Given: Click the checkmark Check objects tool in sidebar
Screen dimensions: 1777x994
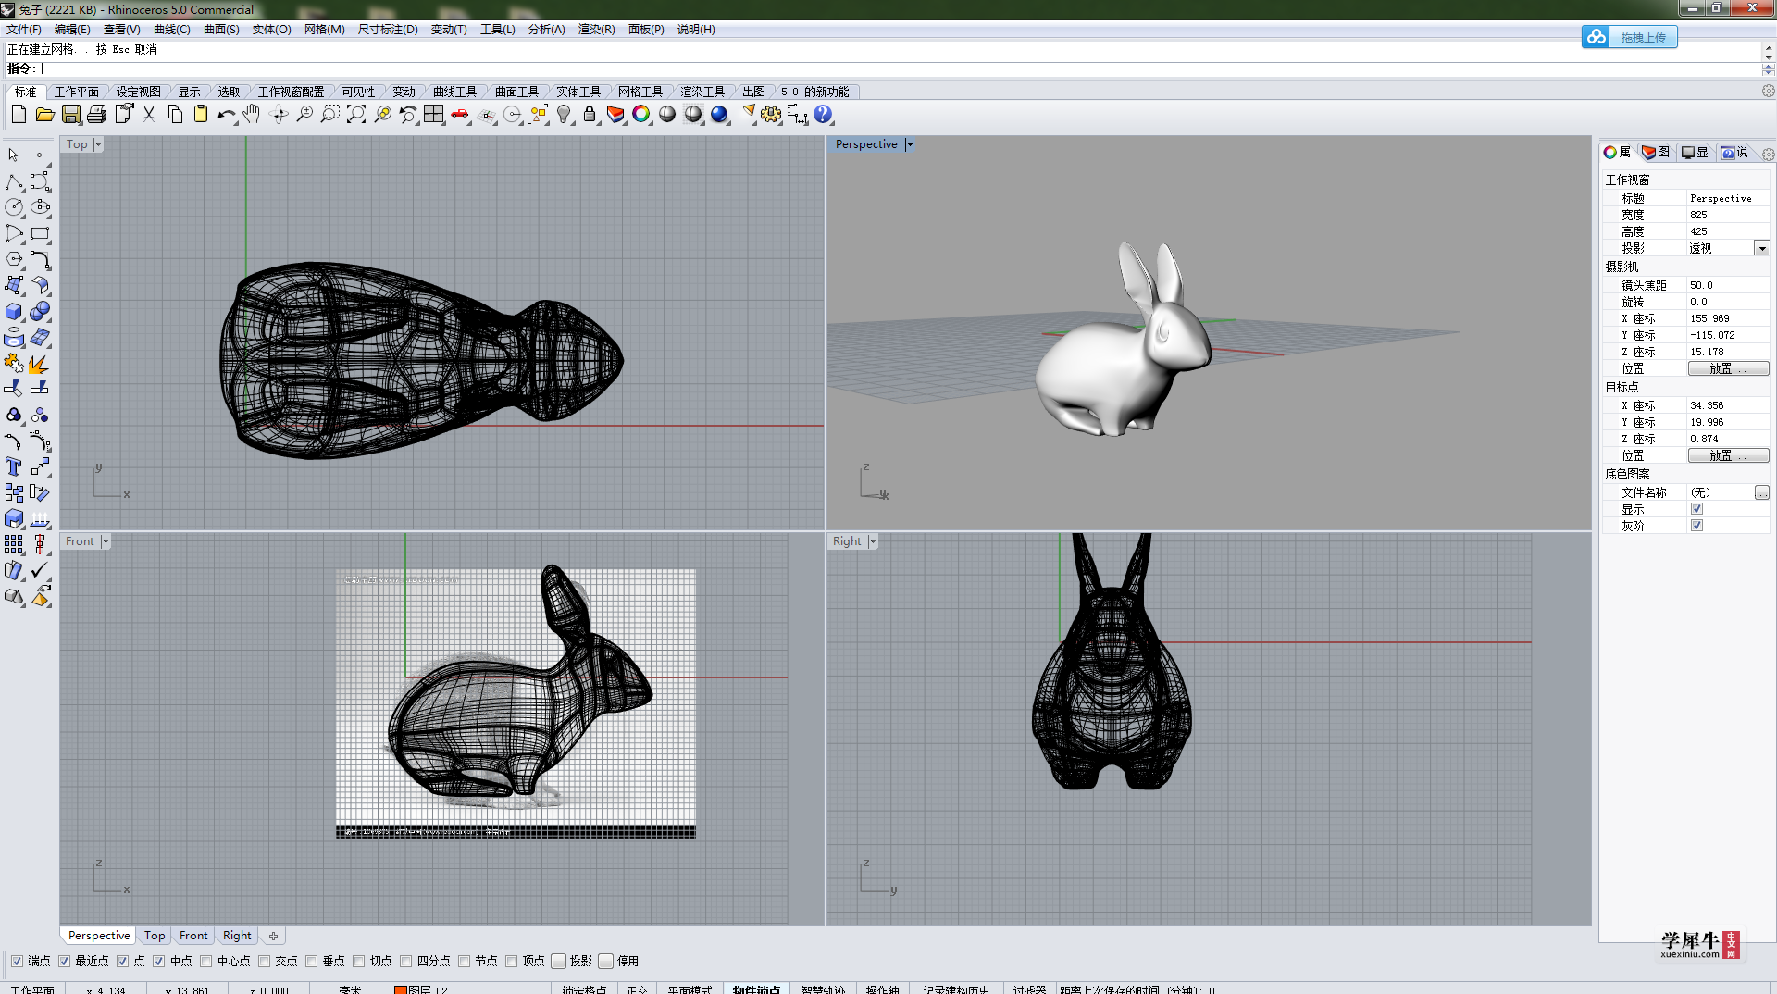Looking at the screenshot, I should pyautogui.click(x=40, y=571).
